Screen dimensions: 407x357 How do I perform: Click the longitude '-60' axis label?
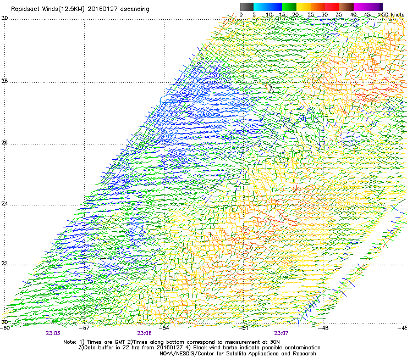pos(5,328)
